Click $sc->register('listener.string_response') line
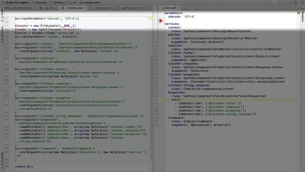This screenshot has width=305, height=172. click(79, 116)
